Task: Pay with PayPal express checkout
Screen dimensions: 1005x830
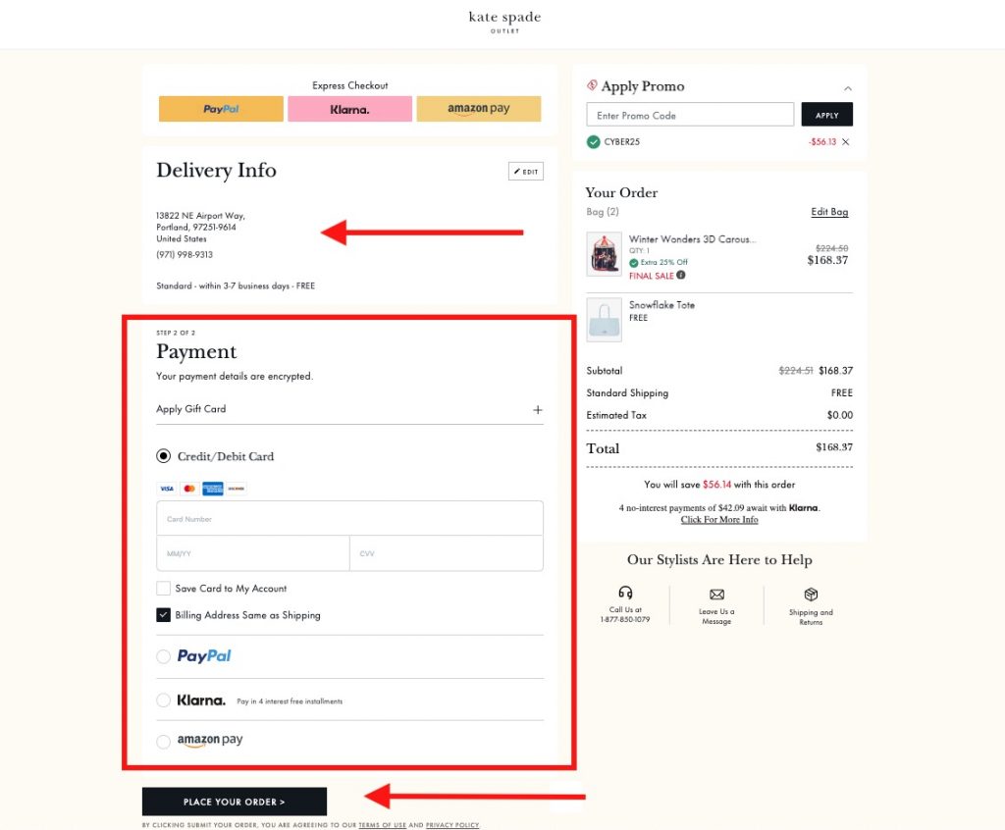Action: tap(221, 109)
